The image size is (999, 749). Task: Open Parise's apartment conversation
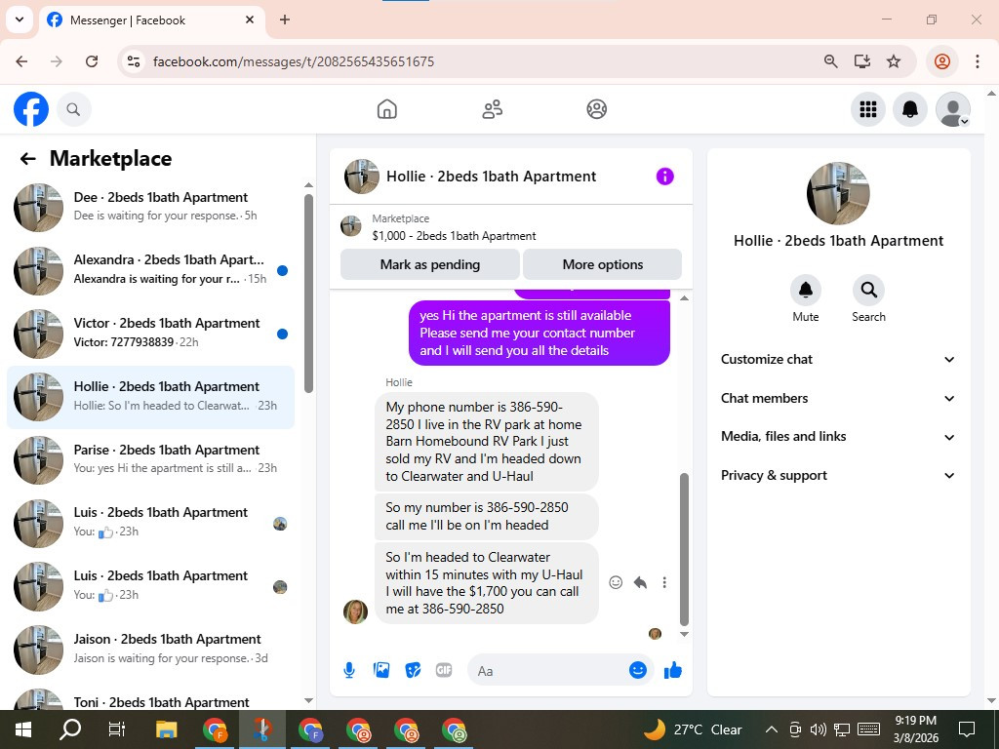coord(151,460)
